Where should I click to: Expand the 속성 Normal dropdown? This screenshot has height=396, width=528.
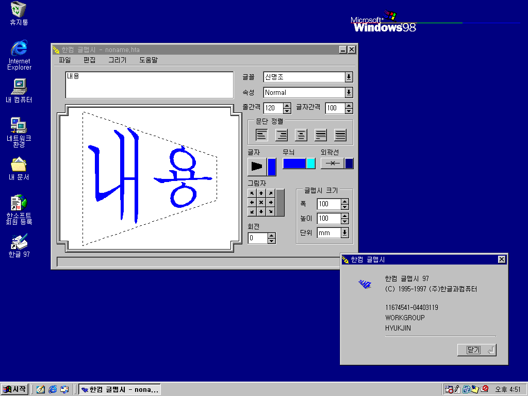(x=349, y=93)
